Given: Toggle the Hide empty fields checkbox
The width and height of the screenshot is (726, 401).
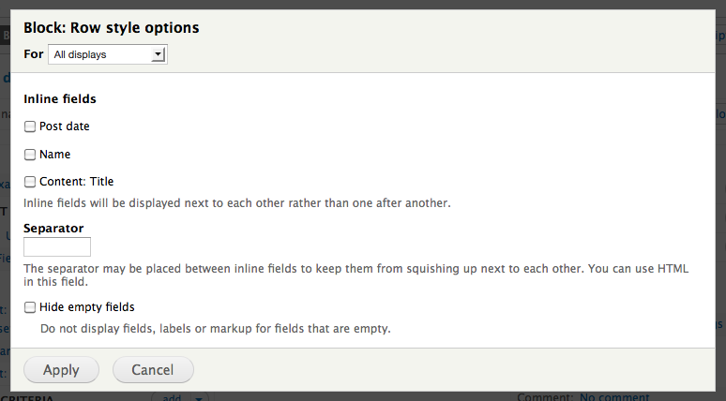Looking at the screenshot, I should tap(30, 307).
